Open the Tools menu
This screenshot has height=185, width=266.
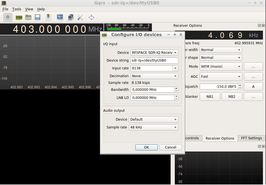pyautogui.click(x=17, y=9)
